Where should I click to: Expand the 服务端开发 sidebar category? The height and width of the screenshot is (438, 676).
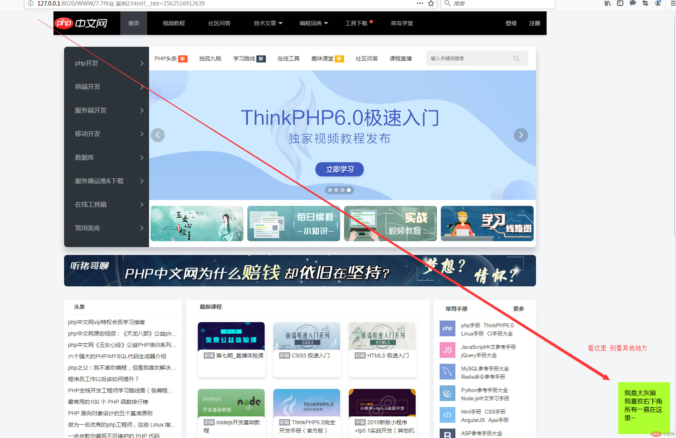[x=107, y=110]
